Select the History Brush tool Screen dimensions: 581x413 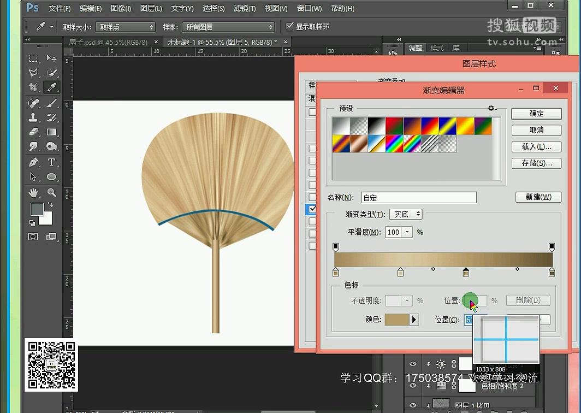(51, 117)
